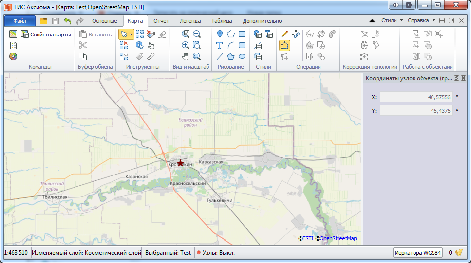
Task: Toggle the reshape nodes mode icon
Action: pyautogui.click(x=284, y=45)
